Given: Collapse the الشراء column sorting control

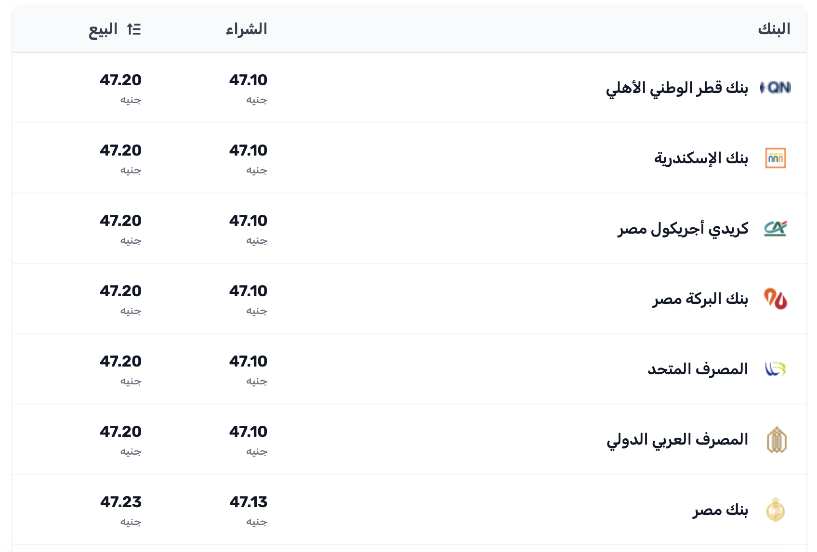Looking at the screenshot, I should (x=247, y=29).
